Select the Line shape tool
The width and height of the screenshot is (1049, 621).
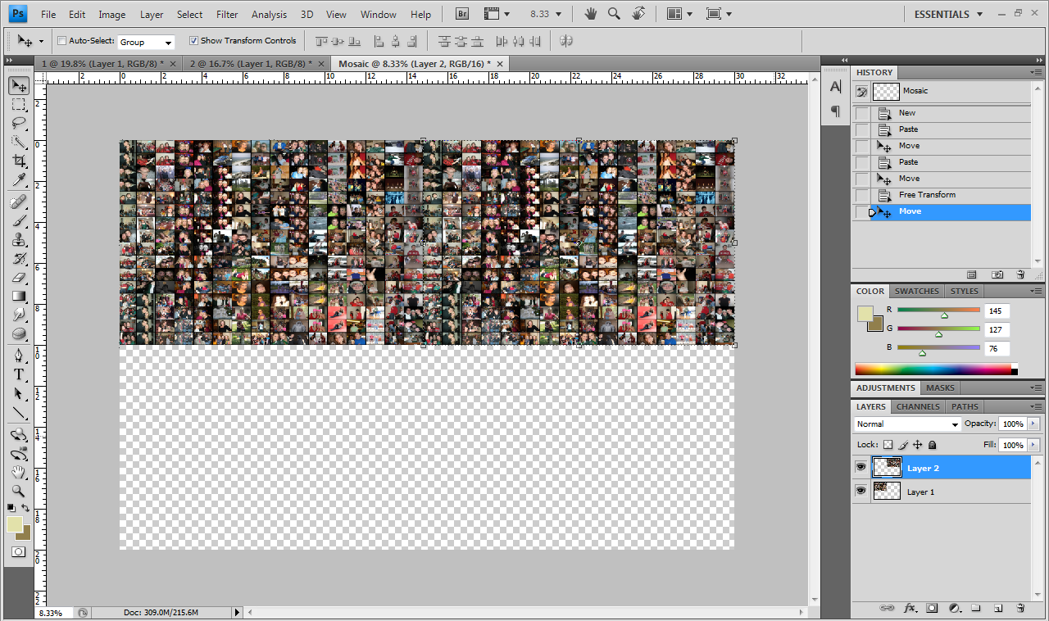[18, 413]
